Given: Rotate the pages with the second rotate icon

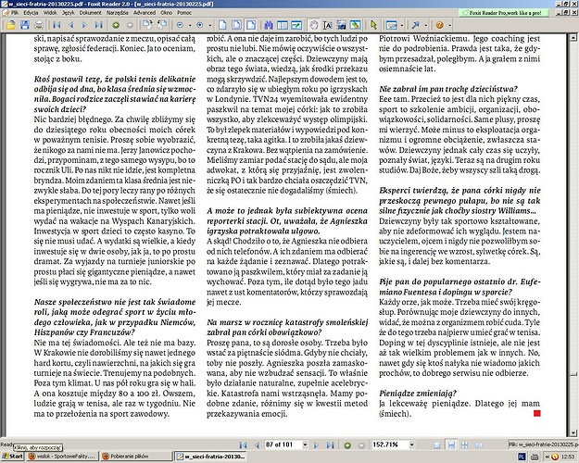Looking at the screenshot, I should (x=162, y=25).
